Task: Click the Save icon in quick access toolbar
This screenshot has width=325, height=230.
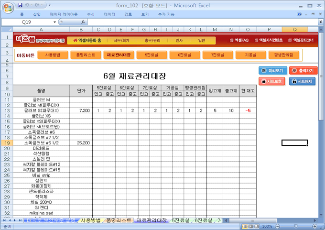Action: click(20, 5)
